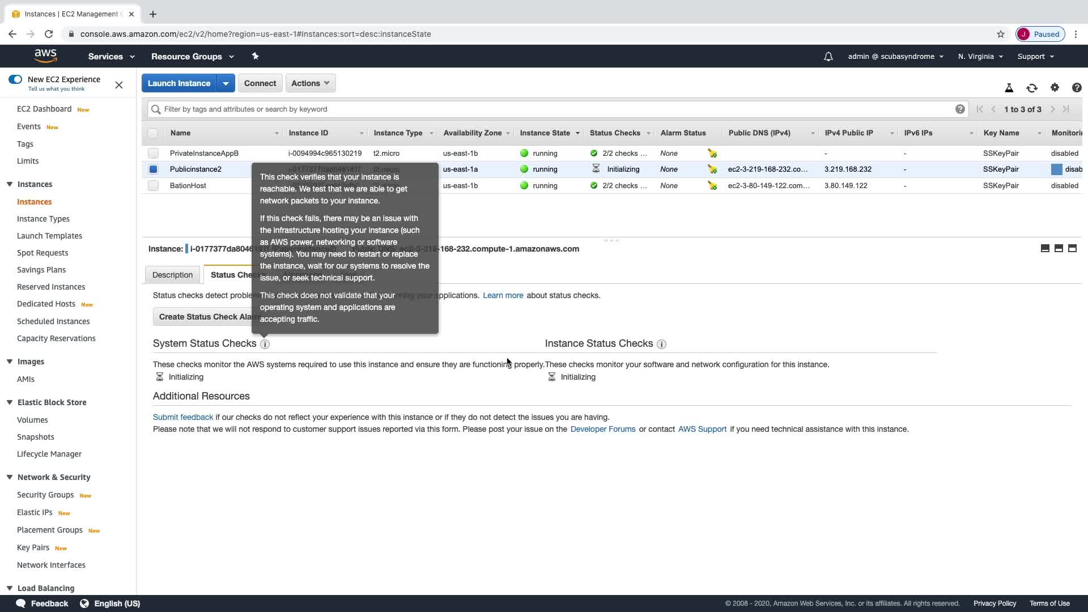Open the settings gear icon
1088x612 pixels.
pos(1054,87)
